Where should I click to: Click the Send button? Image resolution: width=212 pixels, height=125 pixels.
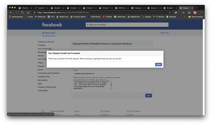(x=148, y=96)
